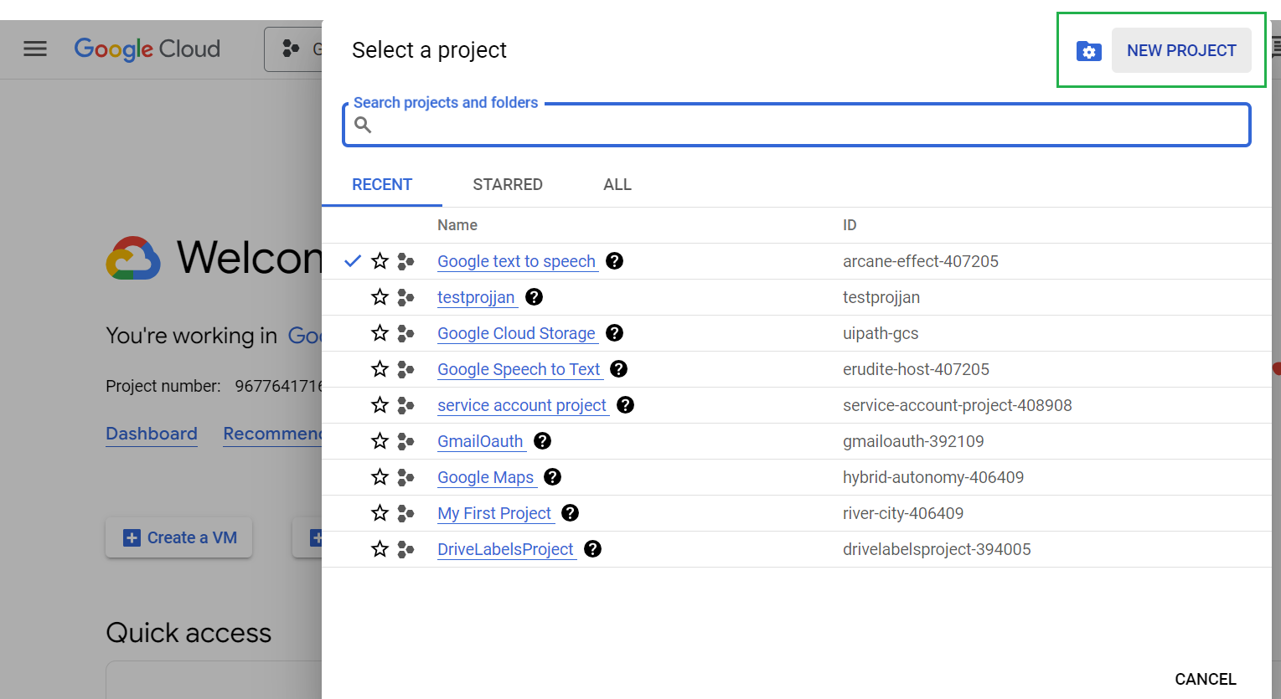
Task: Click help icon beside Google Speech to Text
Action: pos(619,369)
